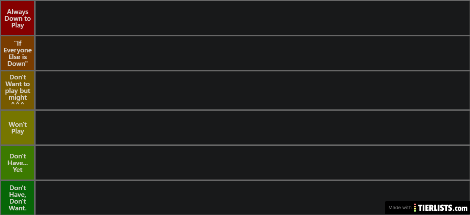Image resolution: width=470 pixels, height=215 pixels.
Task: Select empty row next to "If Everyone Else is Down"
Action: click(252, 53)
